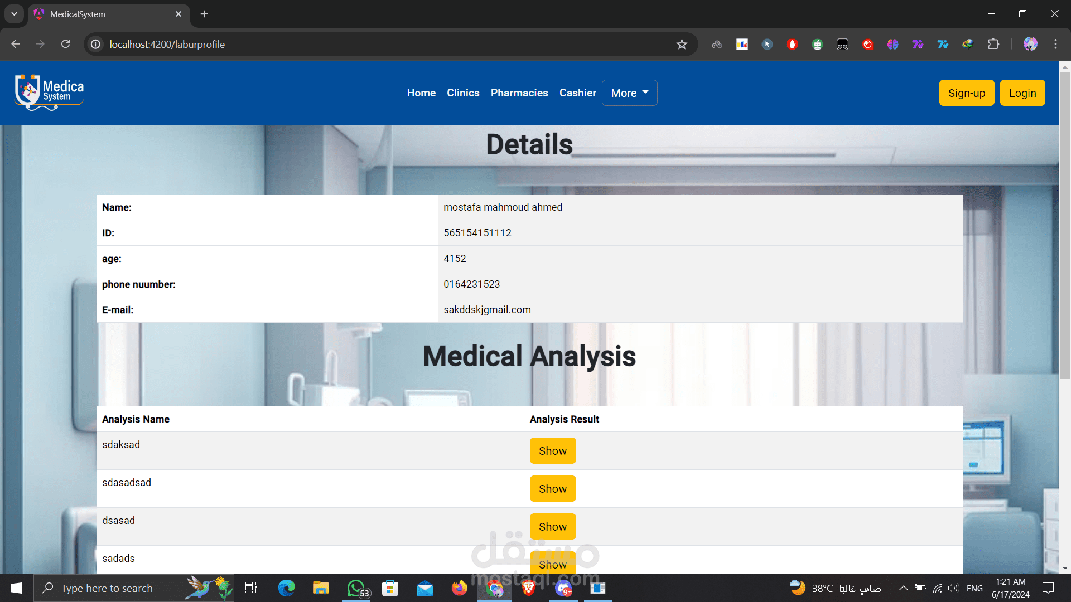Go back to previous page
This screenshot has height=602, width=1071.
(x=16, y=44)
